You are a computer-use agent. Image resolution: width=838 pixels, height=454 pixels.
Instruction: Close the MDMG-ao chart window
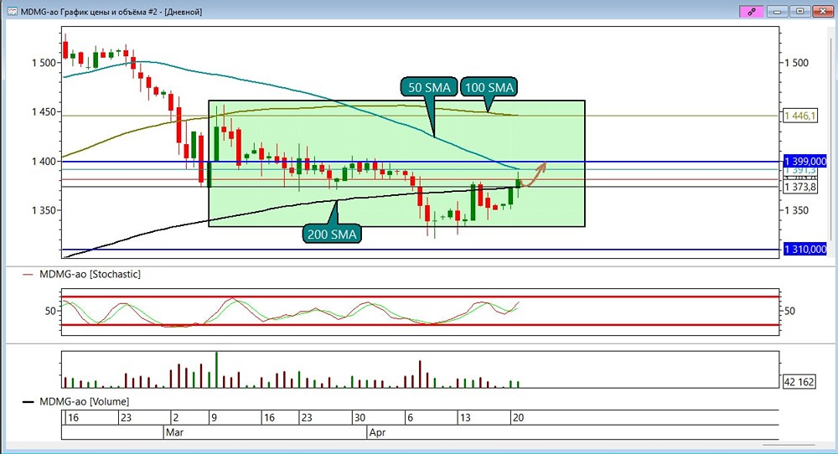click(822, 11)
